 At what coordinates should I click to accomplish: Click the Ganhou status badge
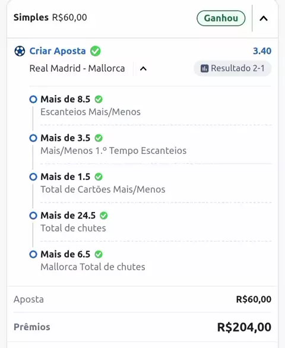(x=221, y=18)
